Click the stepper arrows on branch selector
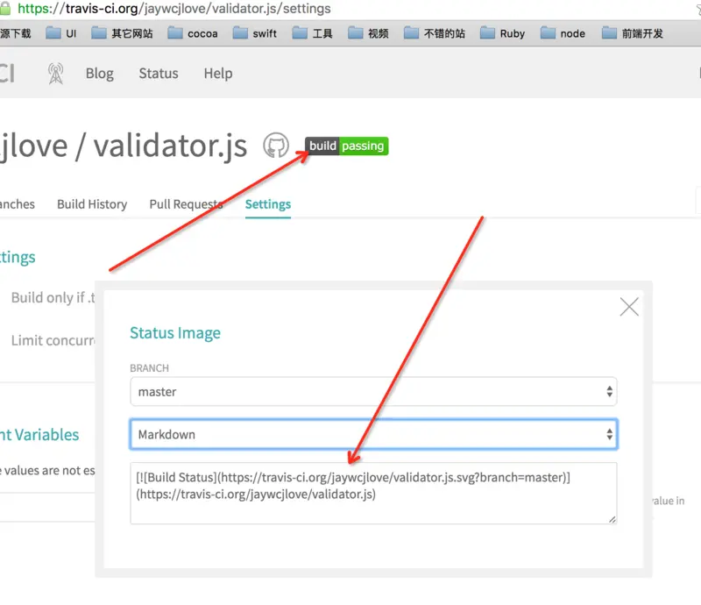The height and width of the screenshot is (605, 701). 609,392
